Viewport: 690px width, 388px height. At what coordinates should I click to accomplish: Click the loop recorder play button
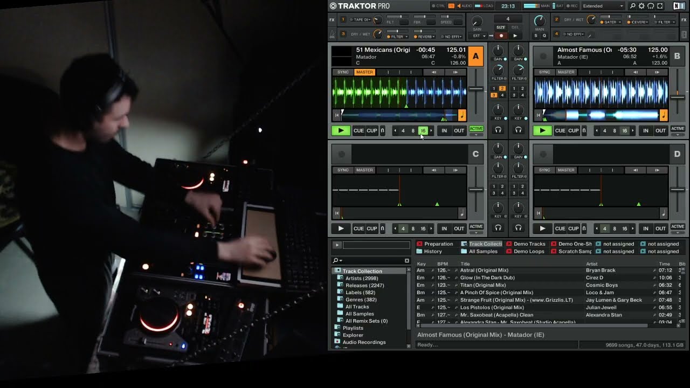pos(515,36)
